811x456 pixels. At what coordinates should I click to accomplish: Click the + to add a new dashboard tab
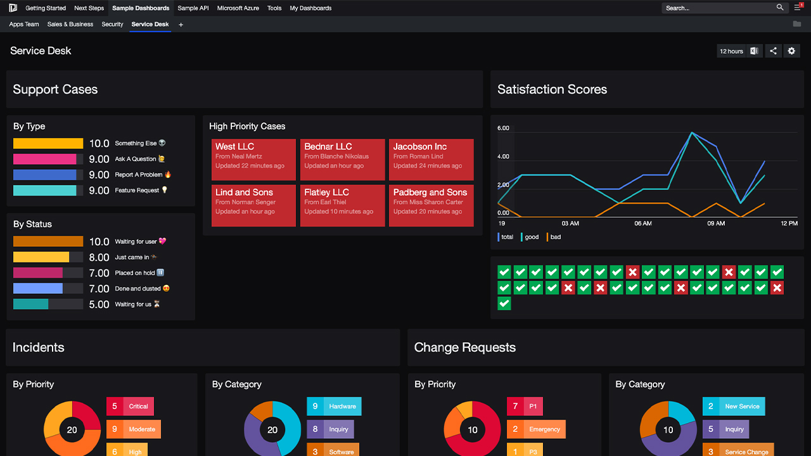pos(181,25)
